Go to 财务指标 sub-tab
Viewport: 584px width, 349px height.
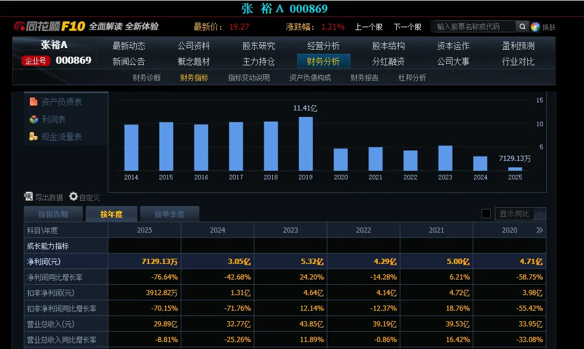(x=194, y=78)
